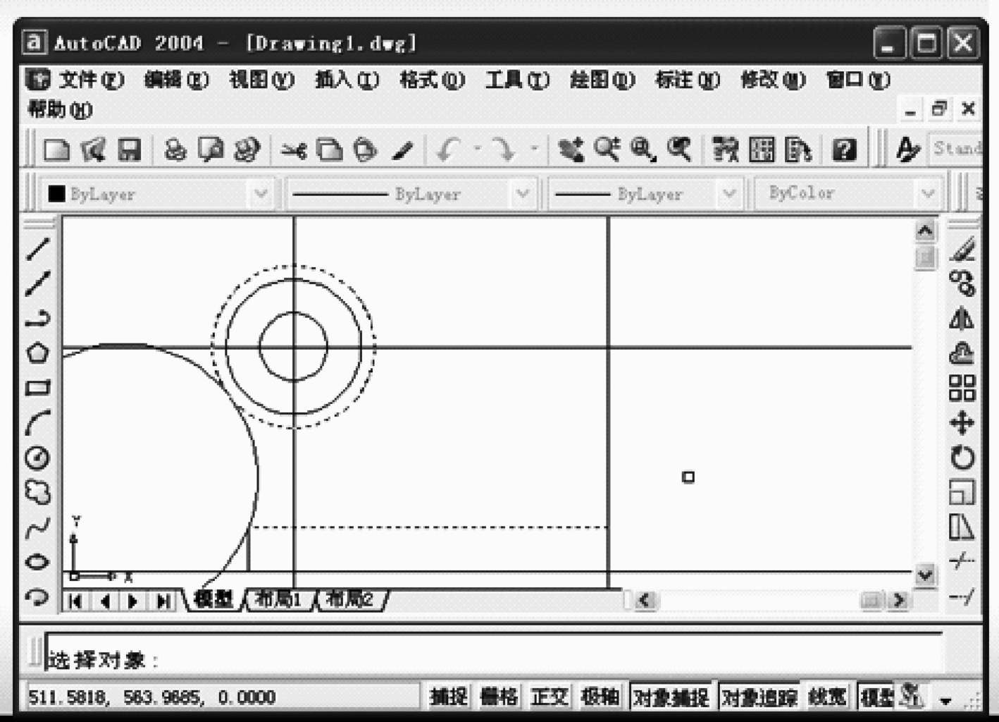The image size is (999, 722).
Task: Select the Spline tool
Action: pos(38,527)
